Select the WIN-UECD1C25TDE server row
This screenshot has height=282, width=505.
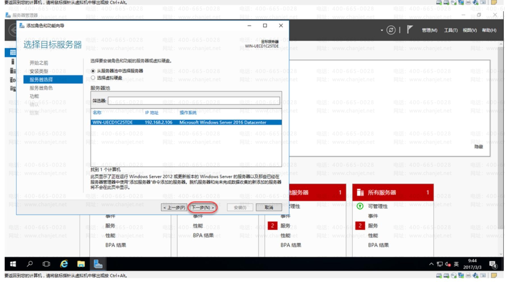[x=186, y=122]
